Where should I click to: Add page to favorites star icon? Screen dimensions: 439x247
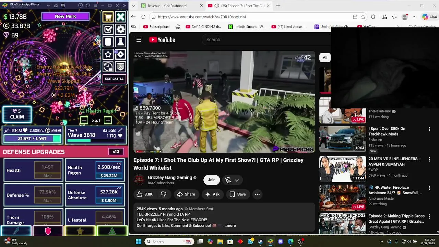click(363, 17)
